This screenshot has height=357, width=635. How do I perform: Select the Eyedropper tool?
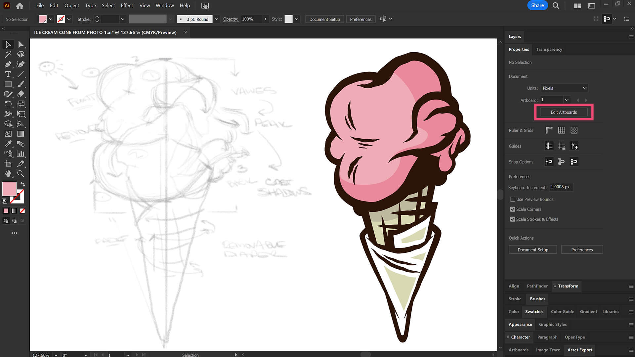pyautogui.click(x=8, y=144)
